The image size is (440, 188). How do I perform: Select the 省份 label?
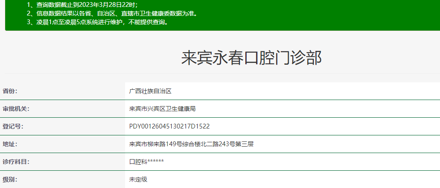pos(10,91)
